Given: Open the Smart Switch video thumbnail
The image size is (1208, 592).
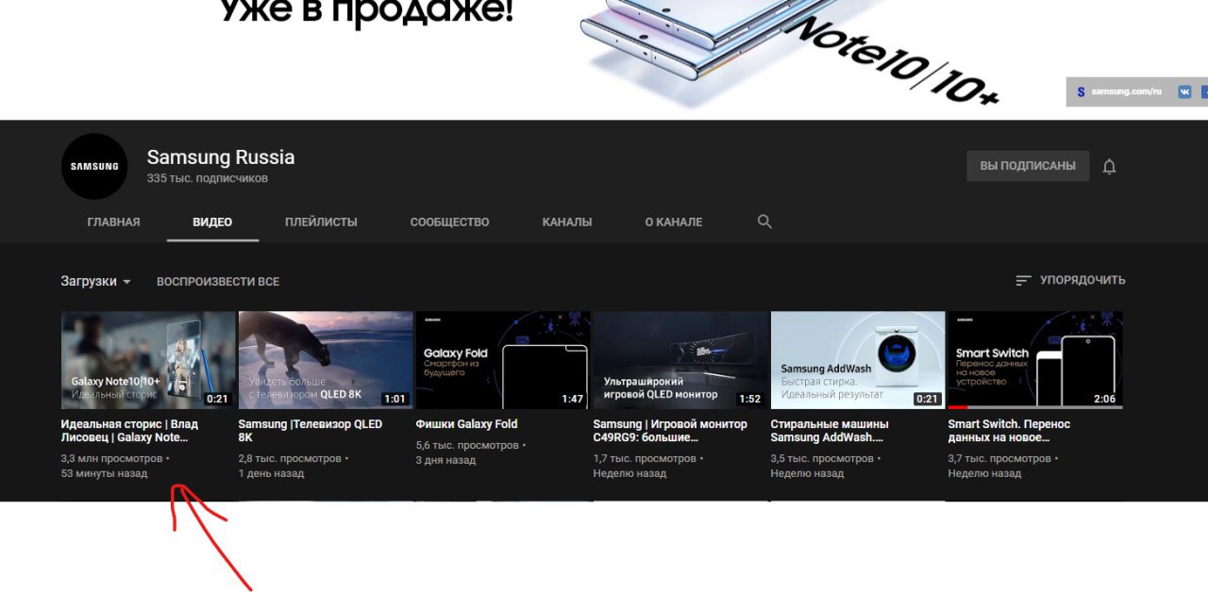Looking at the screenshot, I should (1035, 360).
